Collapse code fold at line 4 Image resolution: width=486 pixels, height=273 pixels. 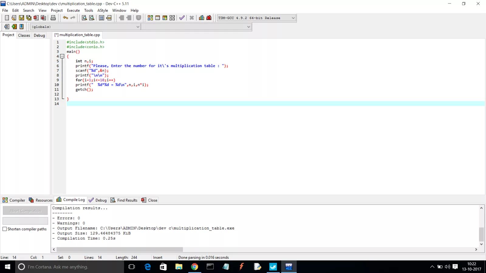(x=62, y=56)
